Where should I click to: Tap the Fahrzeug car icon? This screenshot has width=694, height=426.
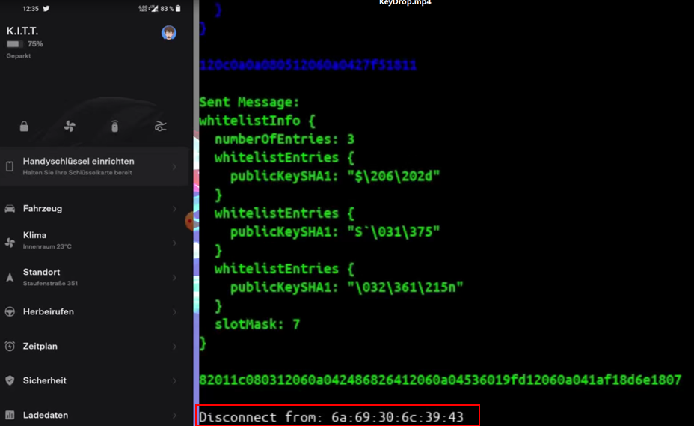point(10,209)
